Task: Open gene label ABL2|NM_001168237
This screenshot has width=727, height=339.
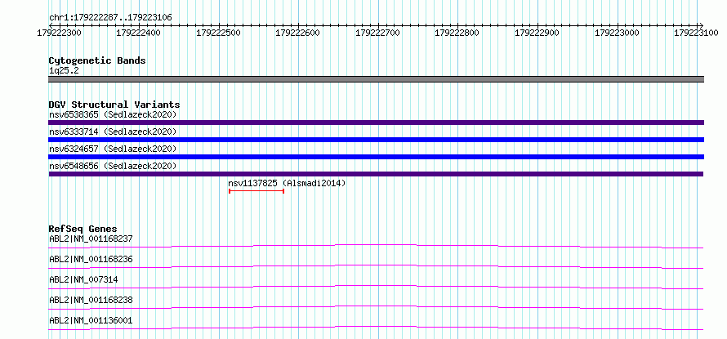Action: click(91, 239)
